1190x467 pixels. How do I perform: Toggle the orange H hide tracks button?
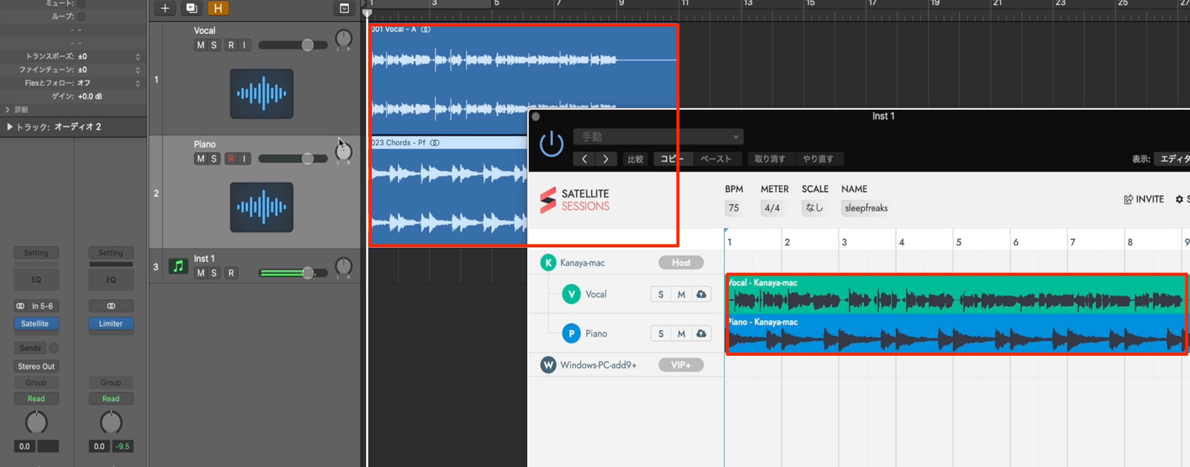pos(217,8)
